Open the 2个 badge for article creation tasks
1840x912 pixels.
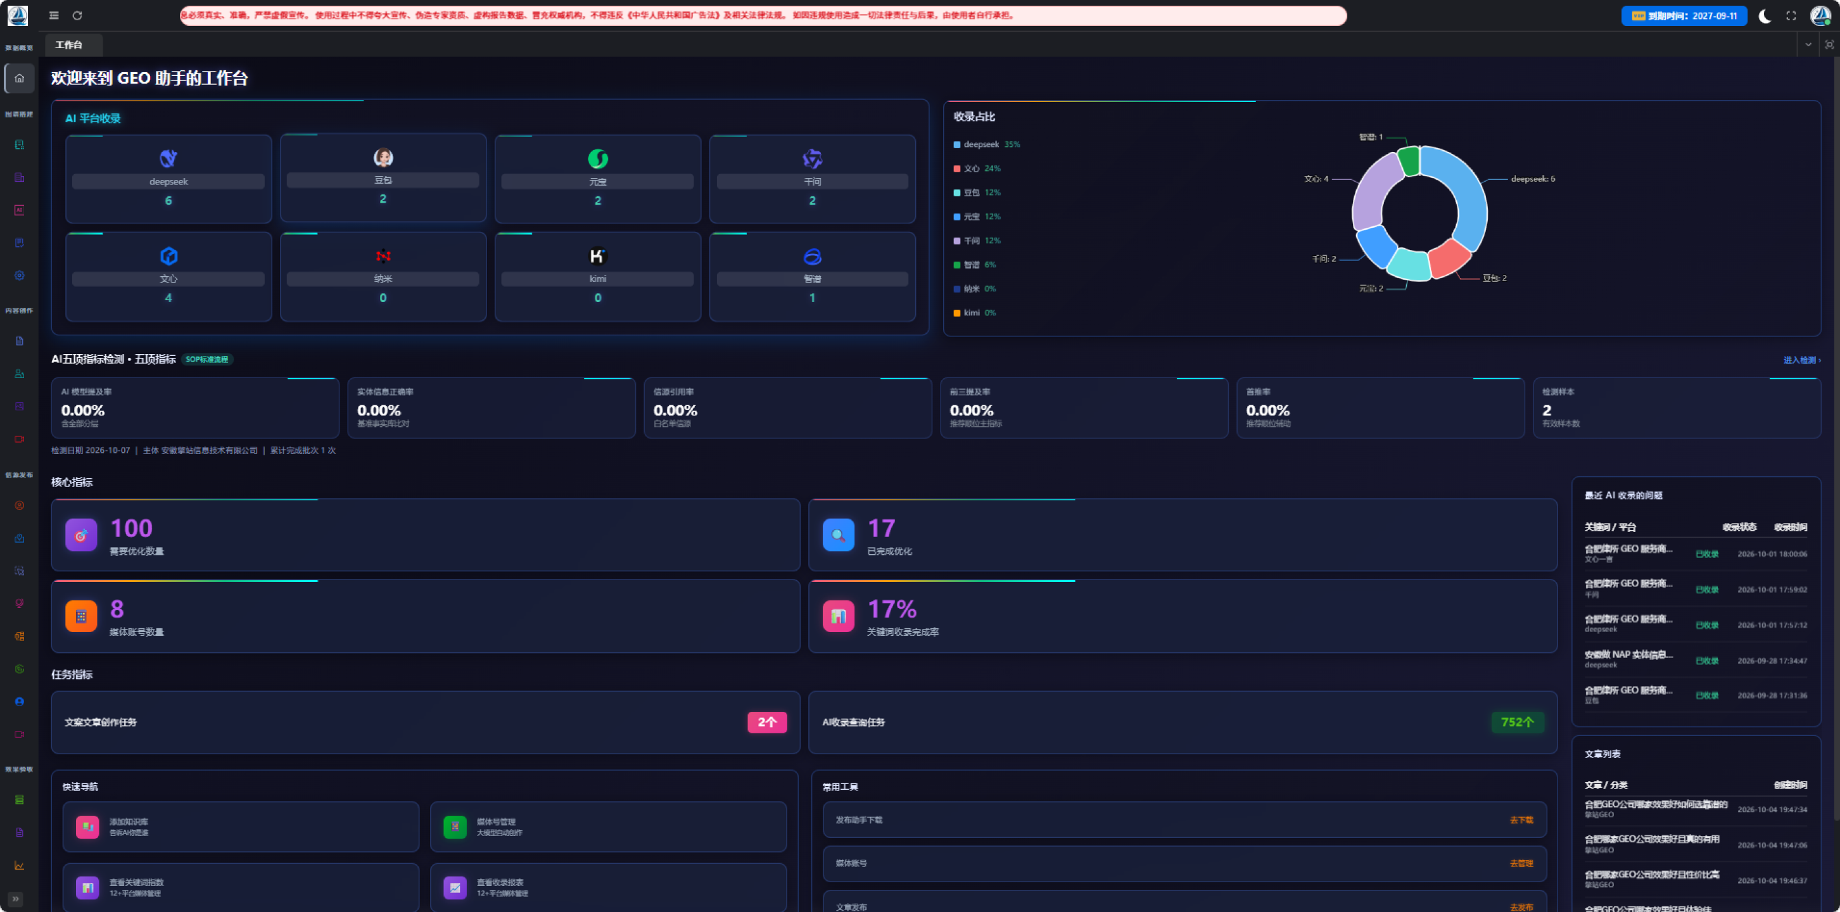pyautogui.click(x=767, y=722)
